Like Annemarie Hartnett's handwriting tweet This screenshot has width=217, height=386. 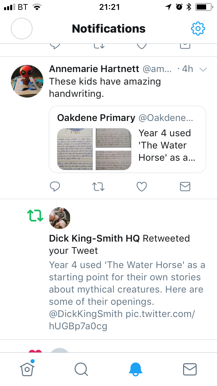pos(141,186)
